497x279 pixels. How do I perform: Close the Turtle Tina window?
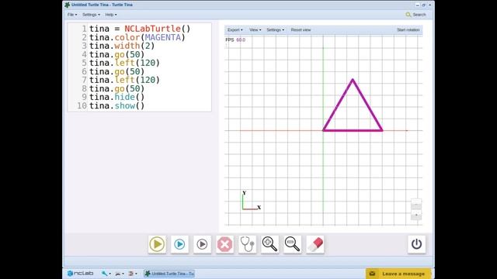point(429,5)
